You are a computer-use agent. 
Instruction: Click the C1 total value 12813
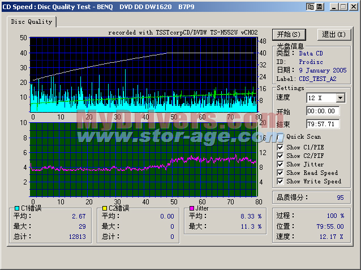78,237
